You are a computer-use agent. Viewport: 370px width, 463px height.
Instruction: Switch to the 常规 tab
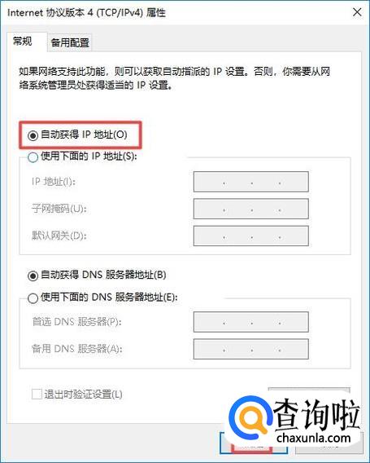(x=24, y=41)
